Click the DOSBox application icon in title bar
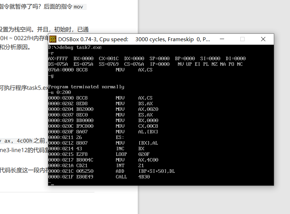This screenshot has height=214, width=290. 53,39
